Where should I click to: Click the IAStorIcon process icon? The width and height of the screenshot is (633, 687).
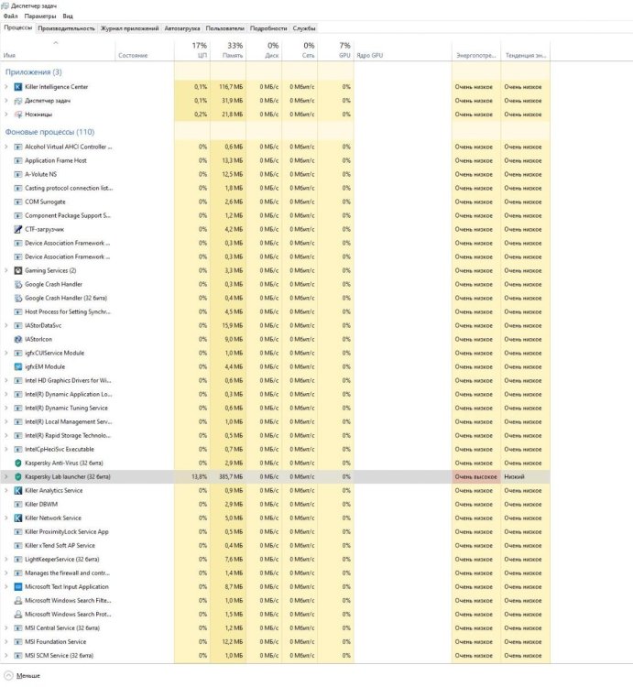pos(18,339)
